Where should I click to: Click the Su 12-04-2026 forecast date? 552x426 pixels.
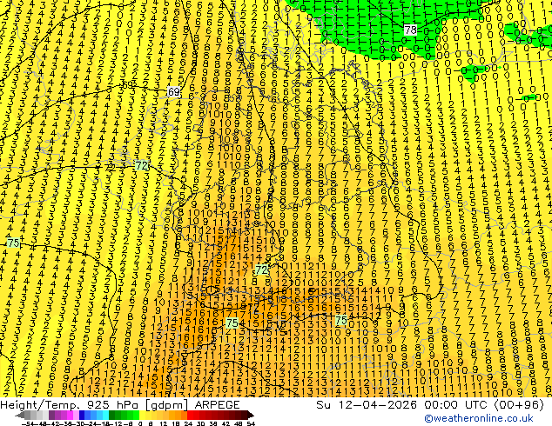tap(368, 405)
